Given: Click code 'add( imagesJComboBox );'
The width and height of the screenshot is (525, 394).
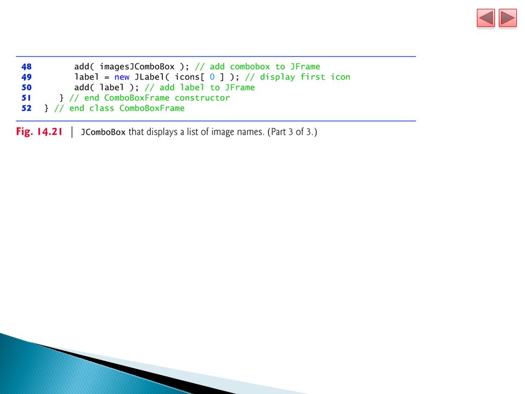Looking at the screenshot, I should click(x=132, y=67).
